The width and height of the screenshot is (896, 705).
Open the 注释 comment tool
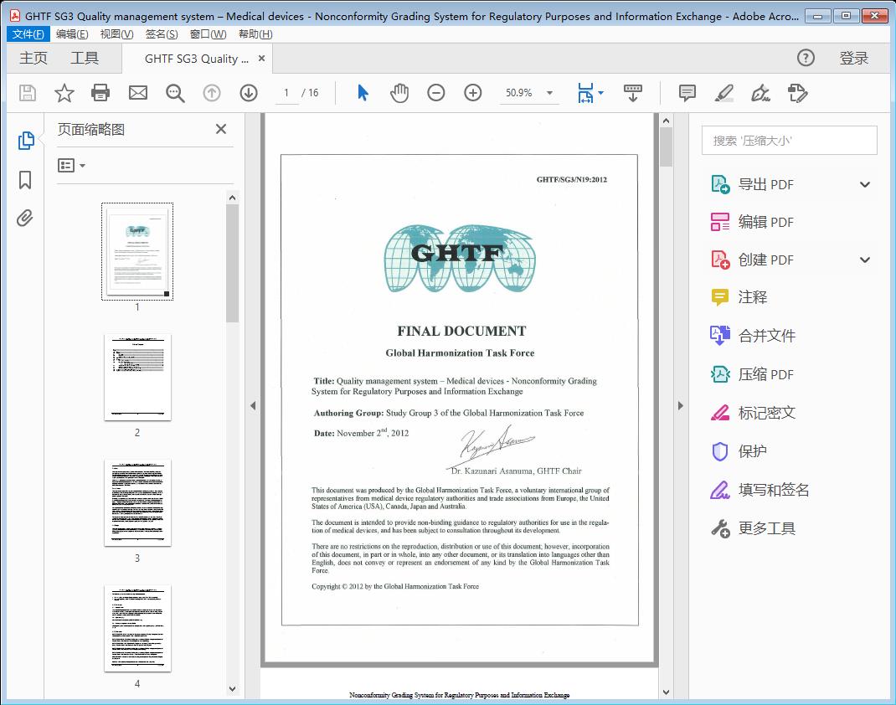[753, 297]
